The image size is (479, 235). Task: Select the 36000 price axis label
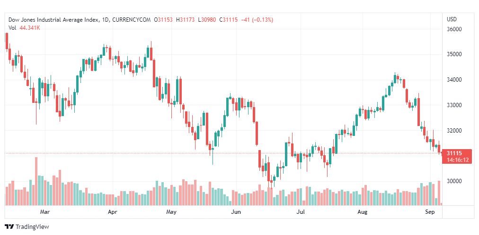453,30
